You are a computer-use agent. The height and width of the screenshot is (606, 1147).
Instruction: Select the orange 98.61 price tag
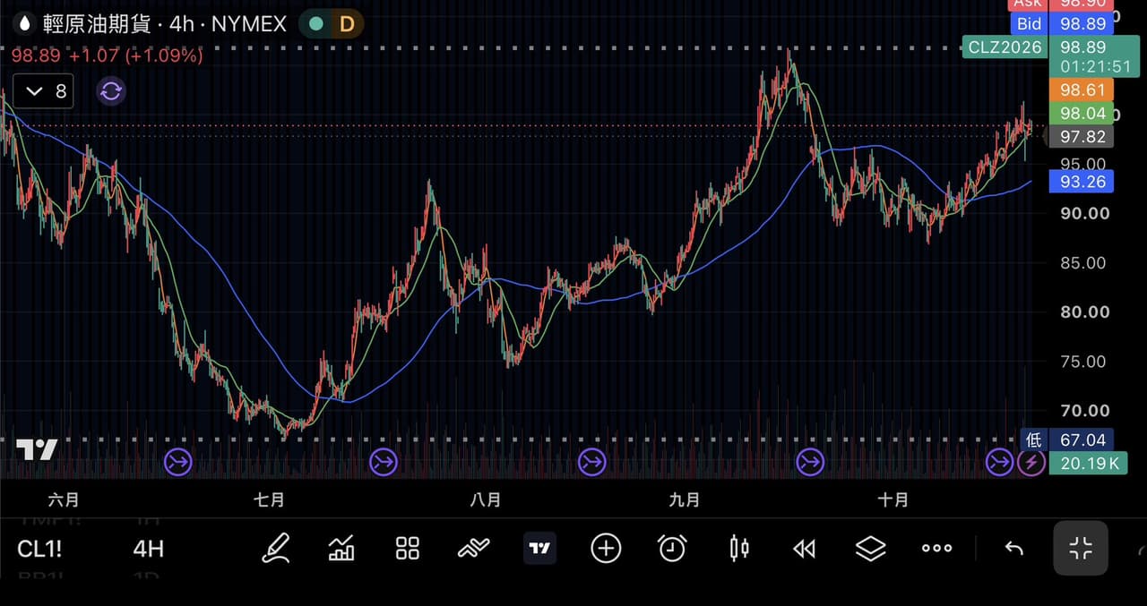(x=1082, y=90)
